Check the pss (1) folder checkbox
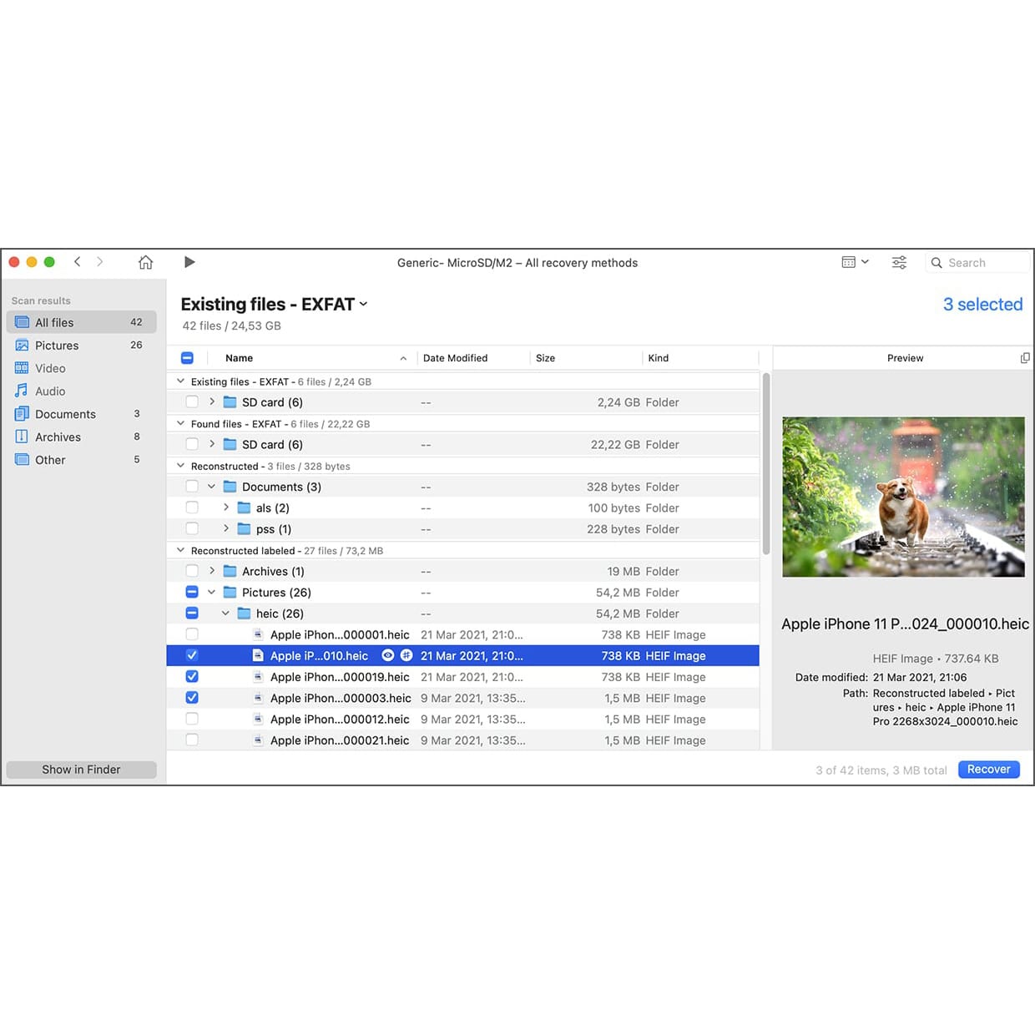 [x=192, y=528]
